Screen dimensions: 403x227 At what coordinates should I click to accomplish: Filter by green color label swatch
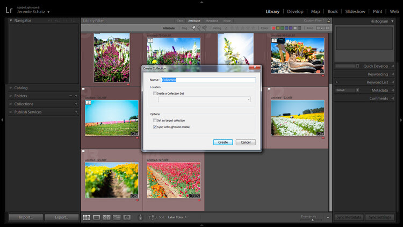(x=282, y=28)
